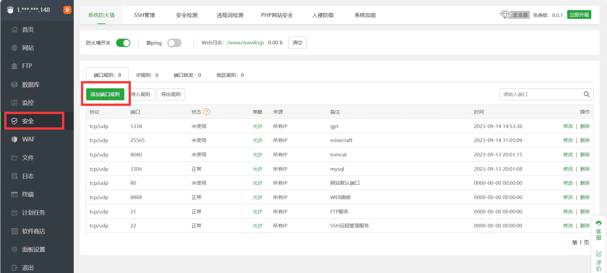Click 删除 for the FTP服务 port 21 row
This screenshot has width=607, height=273.
point(585,211)
